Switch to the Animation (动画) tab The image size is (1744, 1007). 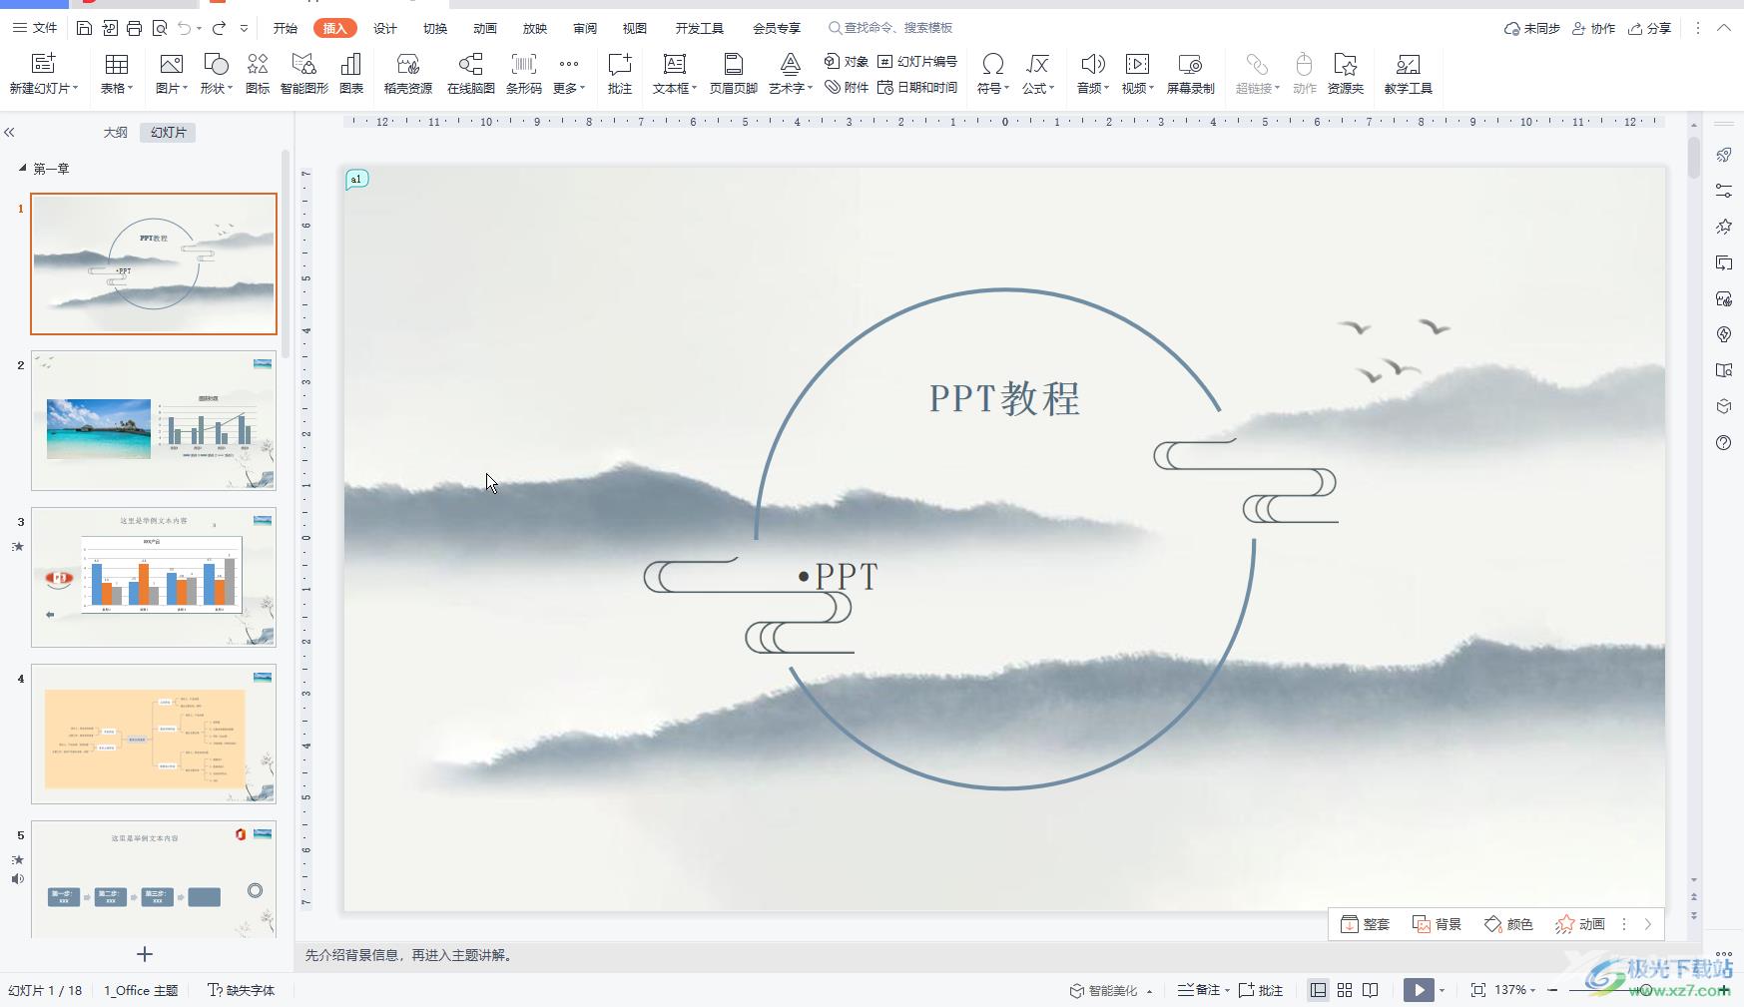(485, 28)
